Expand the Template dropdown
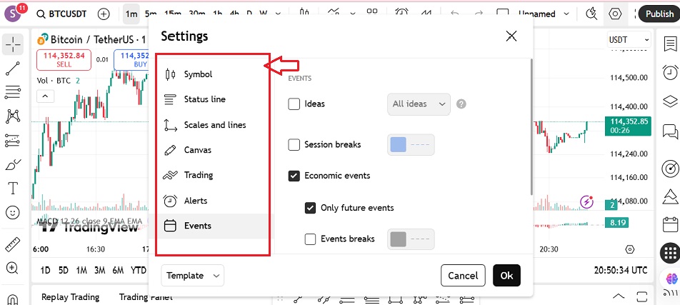This screenshot has width=680, height=305. click(193, 276)
